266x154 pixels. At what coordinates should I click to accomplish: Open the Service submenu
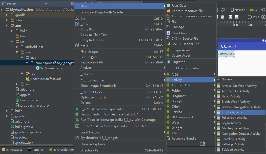coord(191,112)
